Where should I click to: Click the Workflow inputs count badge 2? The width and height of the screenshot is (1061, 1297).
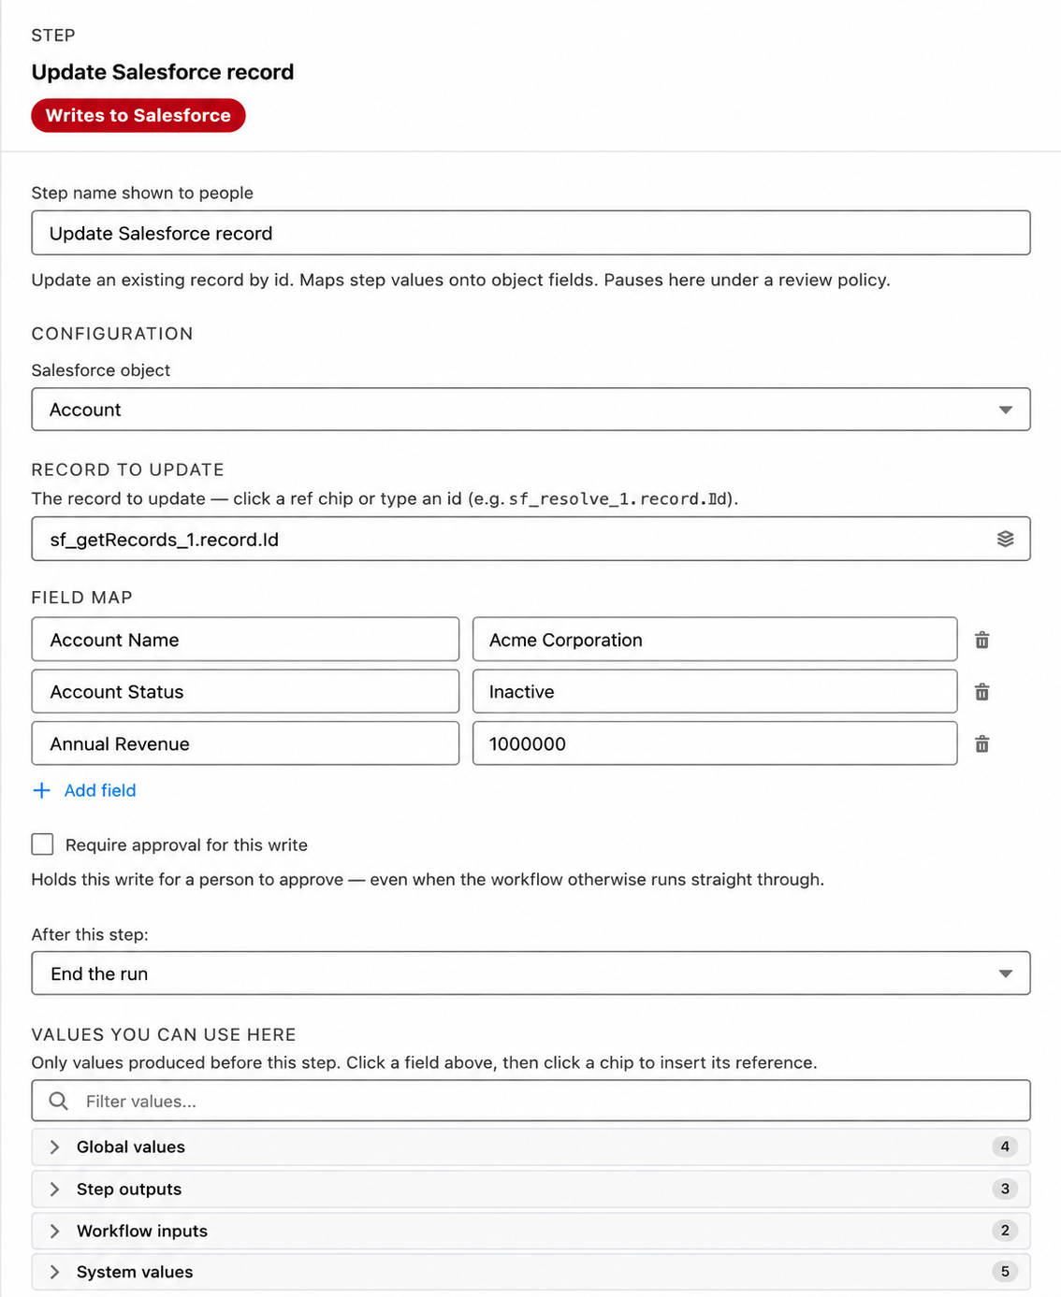pyautogui.click(x=1005, y=1231)
